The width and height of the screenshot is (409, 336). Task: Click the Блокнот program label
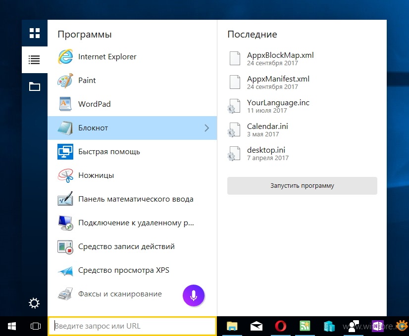(x=93, y=128)
